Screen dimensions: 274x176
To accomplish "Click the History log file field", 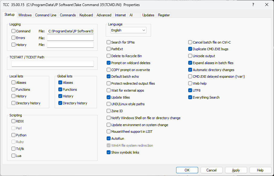I will point(70,45).
